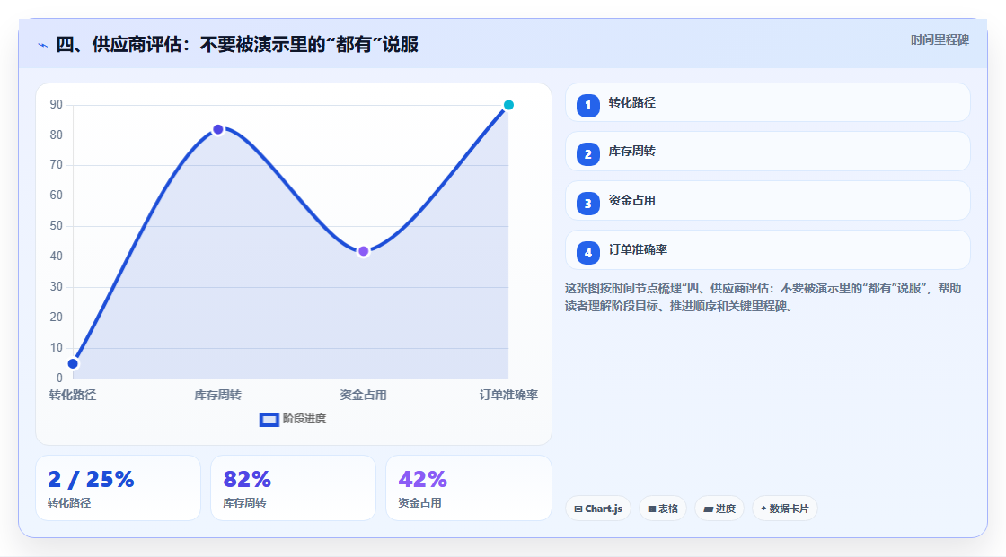The image size is (1006, 557).
Task: Select the 表格 tag
Action: pyautogui.click(x=663, y=509)
